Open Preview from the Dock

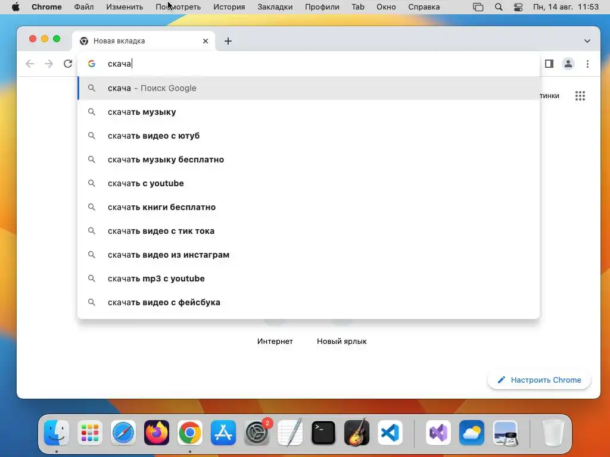coord(505,433)
